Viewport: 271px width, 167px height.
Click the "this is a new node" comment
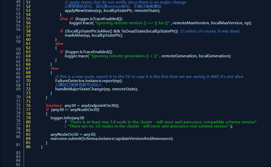[x=149, y=77]
